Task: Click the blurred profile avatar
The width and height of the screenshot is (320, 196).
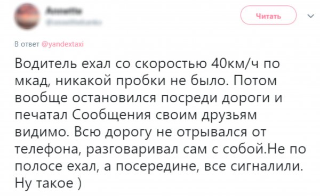Action: [x=27, y=17]
